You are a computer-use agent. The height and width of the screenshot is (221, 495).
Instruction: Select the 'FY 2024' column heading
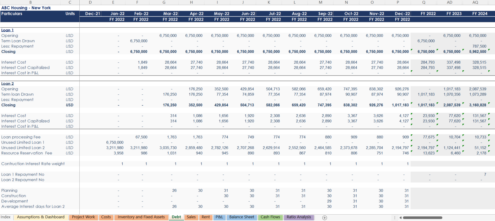[x=480, y=14]
